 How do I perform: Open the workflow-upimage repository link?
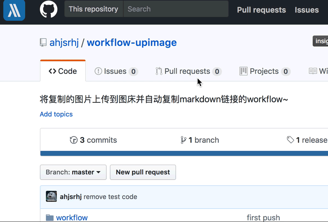[x=132, y=42]
